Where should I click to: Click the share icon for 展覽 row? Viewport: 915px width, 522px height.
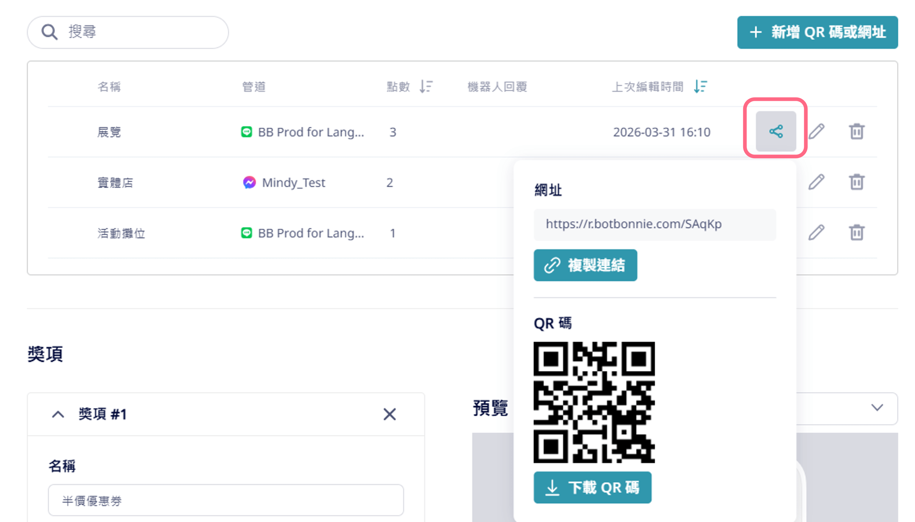775,131
